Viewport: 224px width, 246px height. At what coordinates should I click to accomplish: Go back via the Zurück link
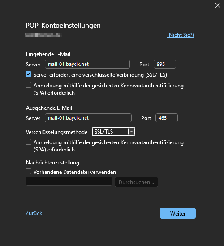[34, 213]
